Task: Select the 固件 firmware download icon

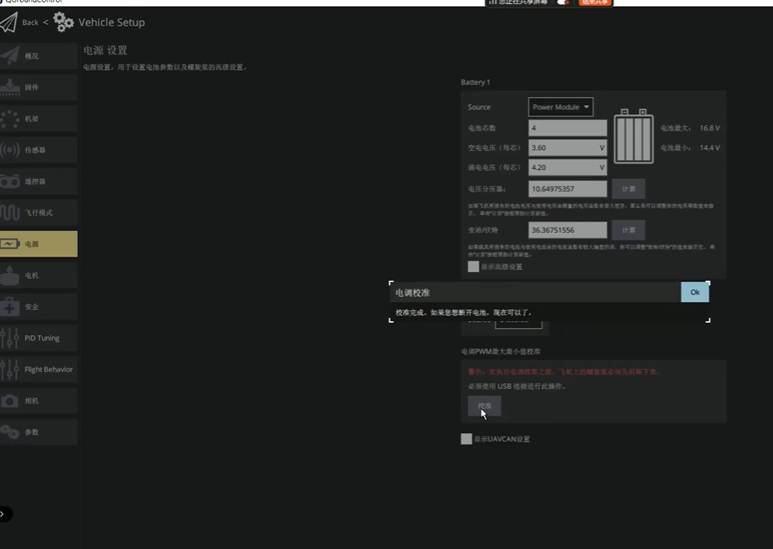Action: coord(10,87)
